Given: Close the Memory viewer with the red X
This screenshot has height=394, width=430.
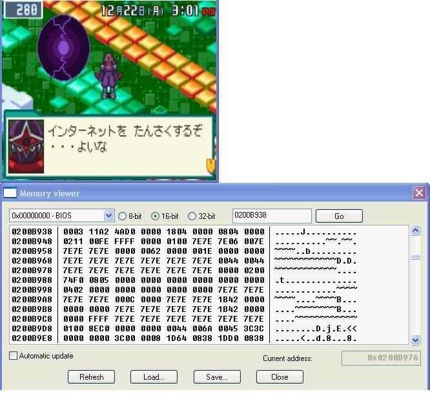Looking at the screenshot, I should coord(419,193).
